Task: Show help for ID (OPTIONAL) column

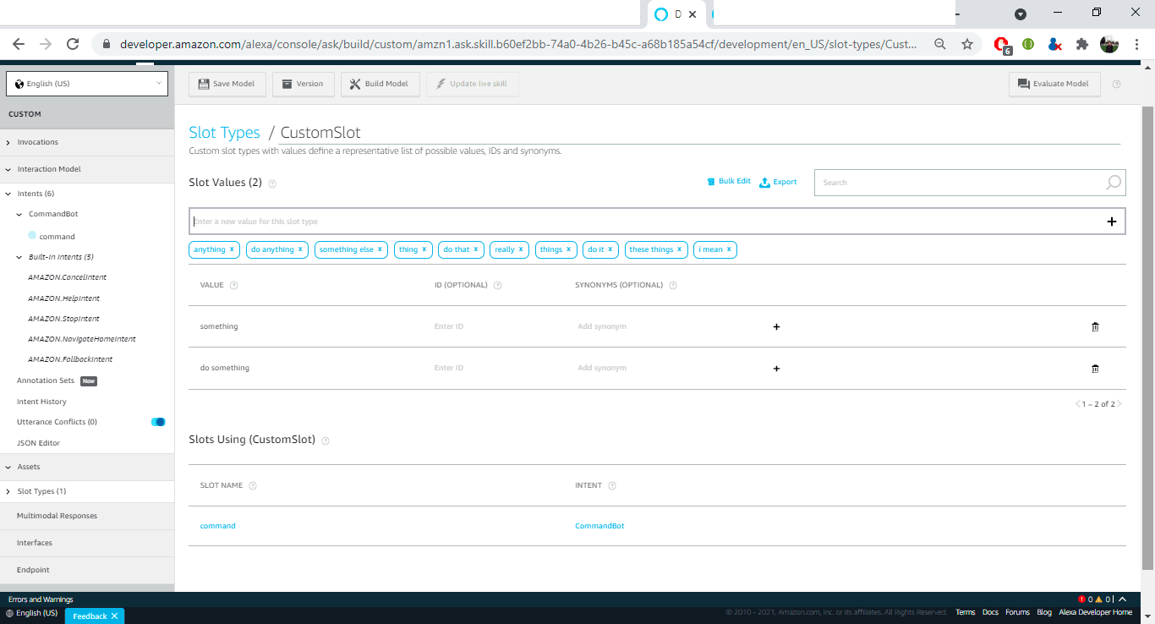Action: pos(497,285)
